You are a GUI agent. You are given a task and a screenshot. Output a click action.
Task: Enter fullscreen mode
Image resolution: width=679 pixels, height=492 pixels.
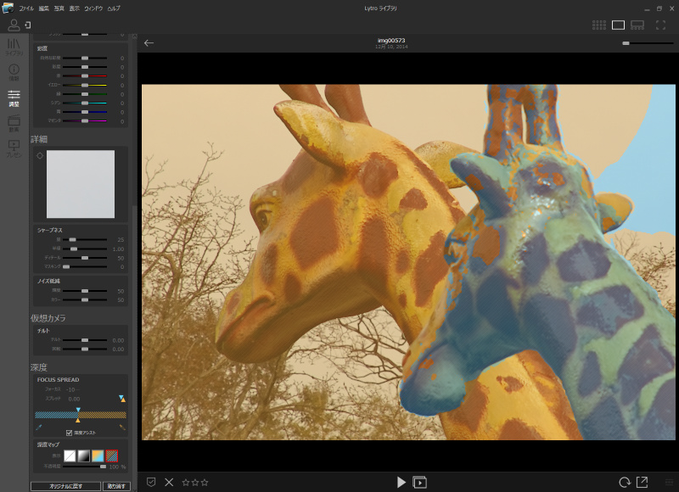(x=660, y=25)
